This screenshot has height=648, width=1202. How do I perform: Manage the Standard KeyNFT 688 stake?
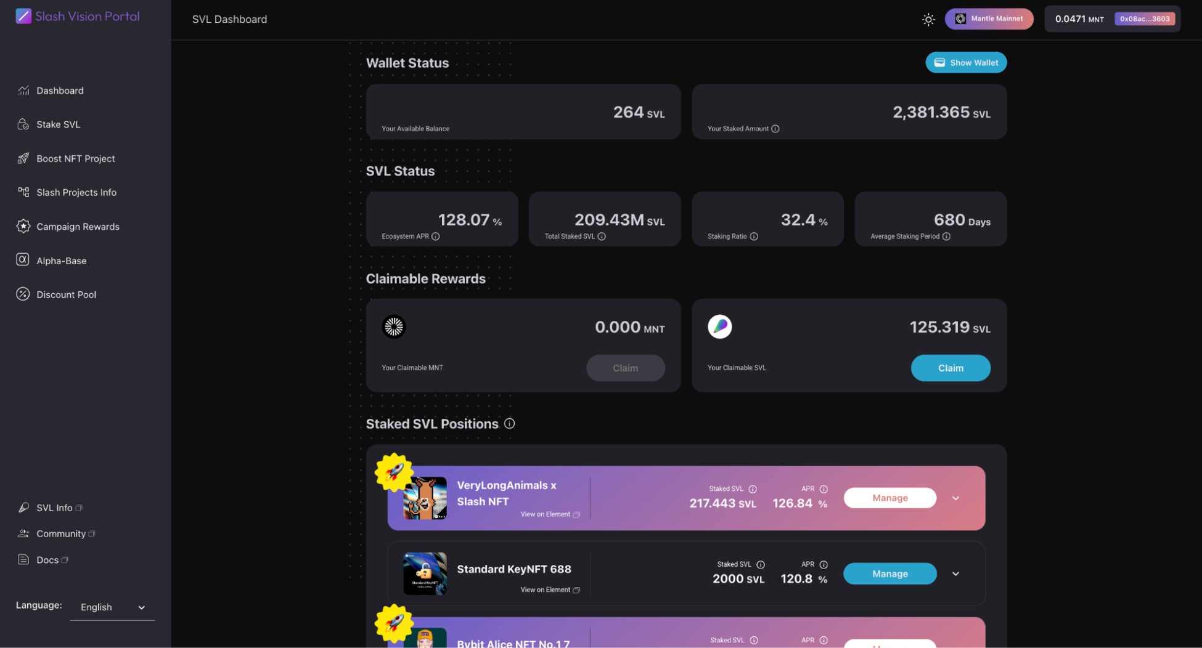[x=889, y=573]
